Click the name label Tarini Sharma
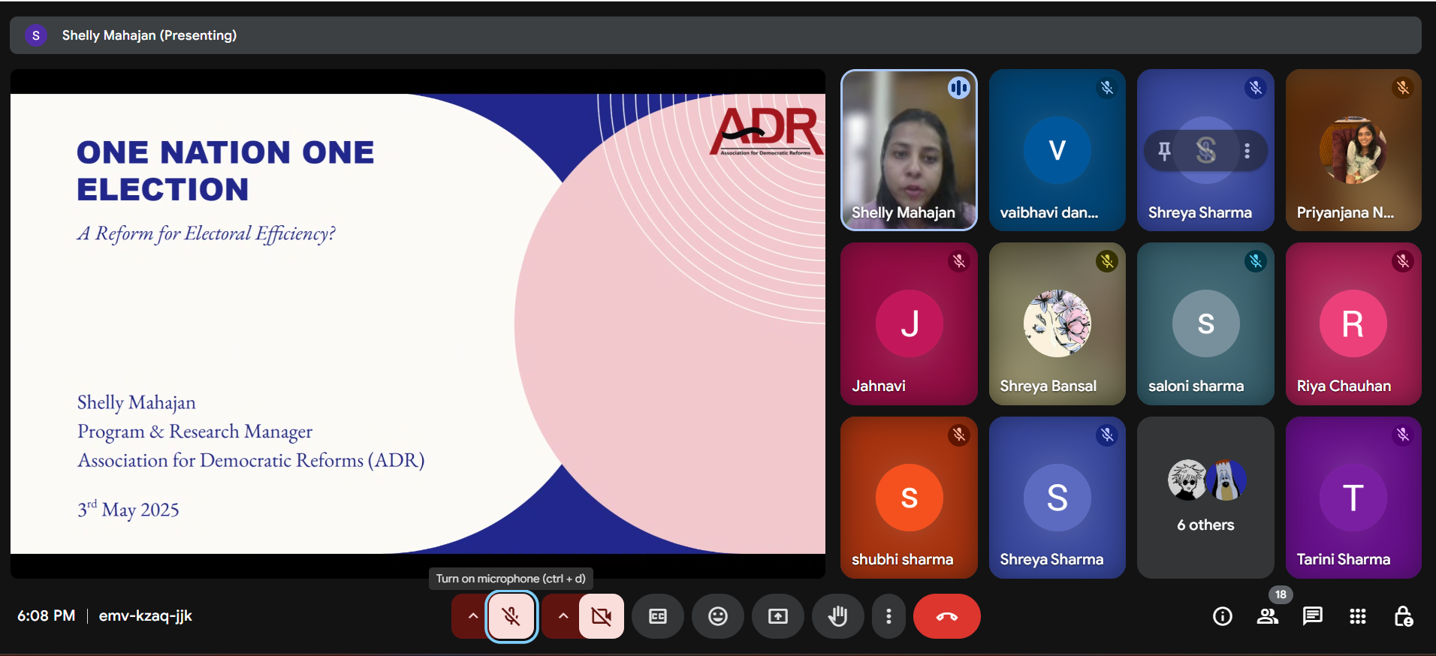Screen dimensions: 1436x656 (x=1343, y=559)
